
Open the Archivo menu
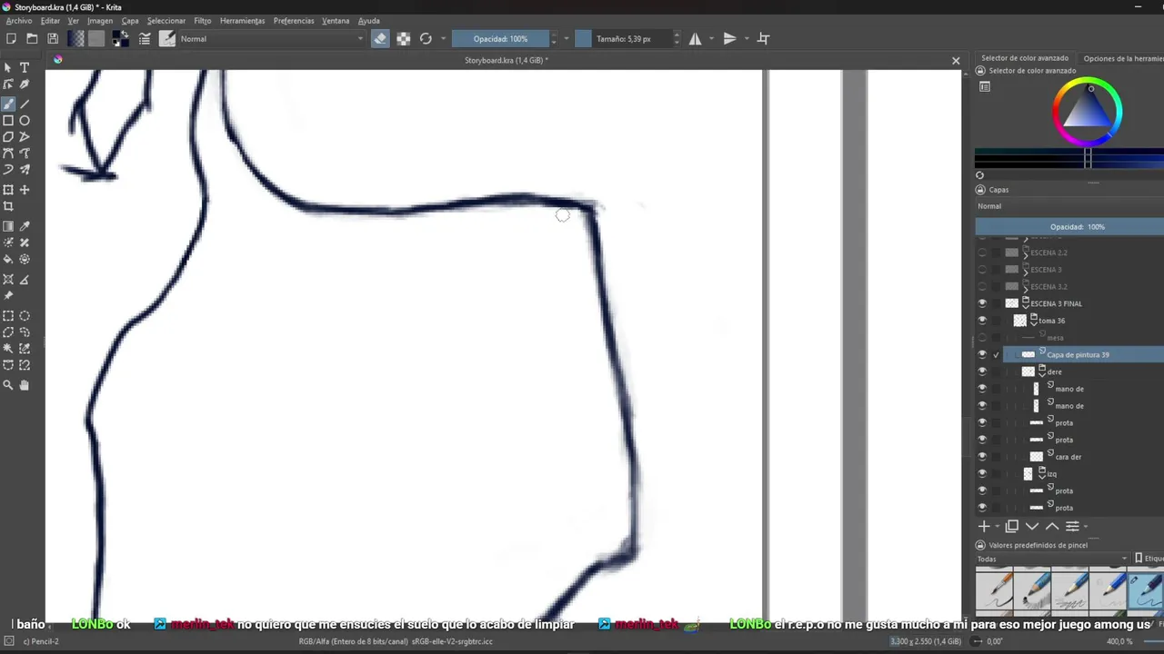pyautogui.click(x=19, y=21)
